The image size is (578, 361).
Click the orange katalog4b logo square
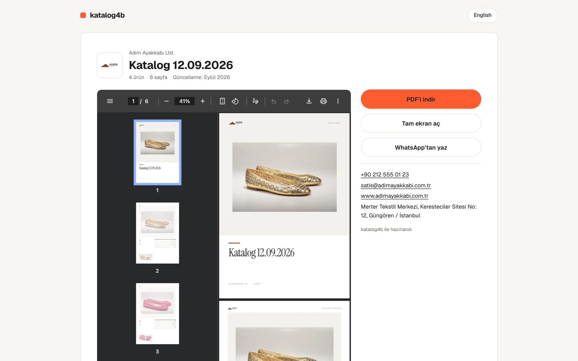click(83, 15)
